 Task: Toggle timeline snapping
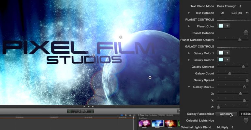click(x=134, y=115)
